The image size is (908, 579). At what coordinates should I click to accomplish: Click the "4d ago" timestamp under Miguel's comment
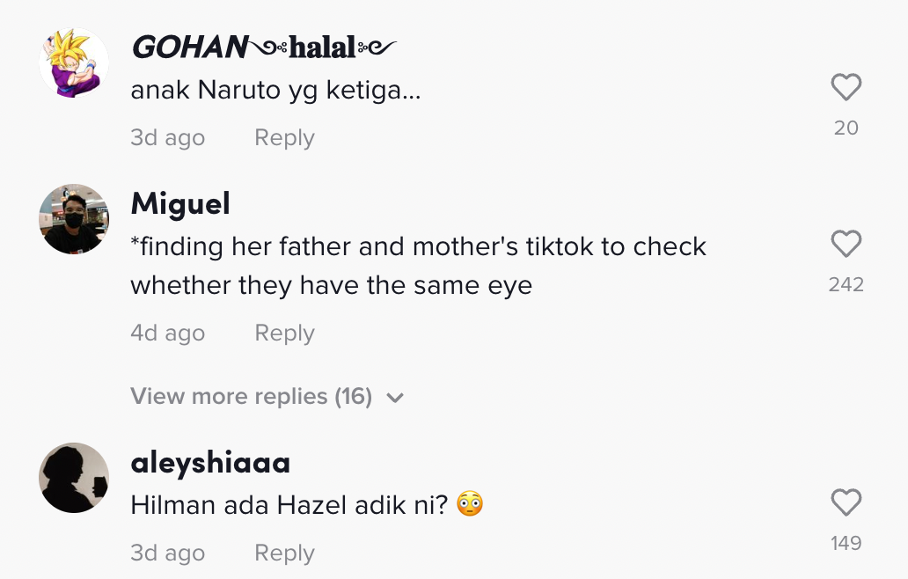(167, 333)
